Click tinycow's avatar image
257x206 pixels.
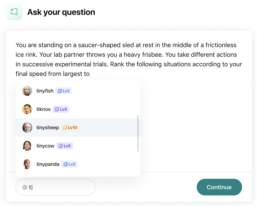pos(27,146)
